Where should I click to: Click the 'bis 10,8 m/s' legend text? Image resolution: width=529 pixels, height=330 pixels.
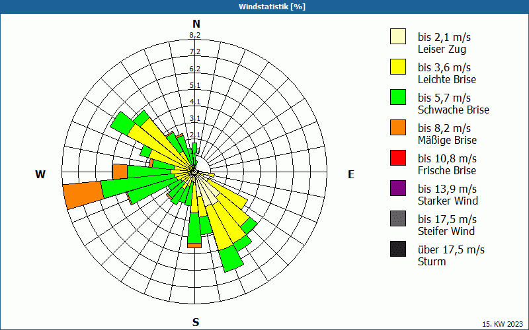point(447,158)
